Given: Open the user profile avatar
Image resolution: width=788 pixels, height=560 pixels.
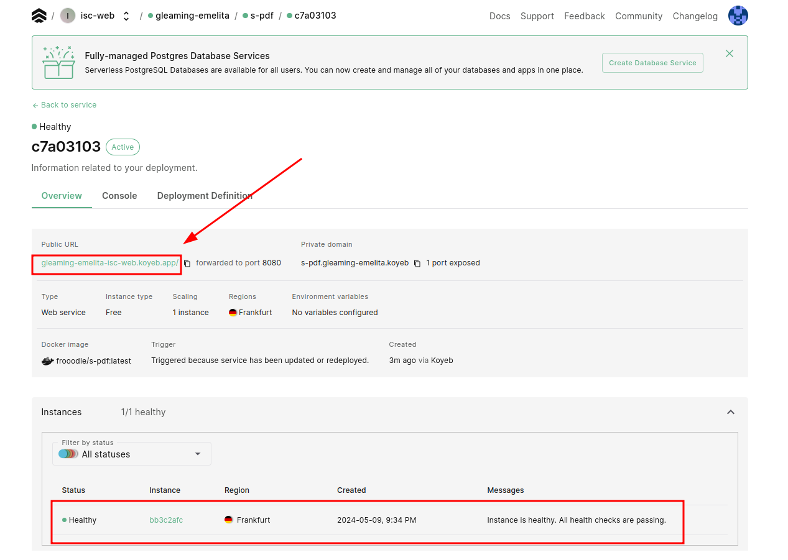Looking at the screenshot, I should pos(738,16).
